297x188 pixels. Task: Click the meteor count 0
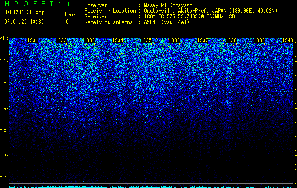(67, 22)
